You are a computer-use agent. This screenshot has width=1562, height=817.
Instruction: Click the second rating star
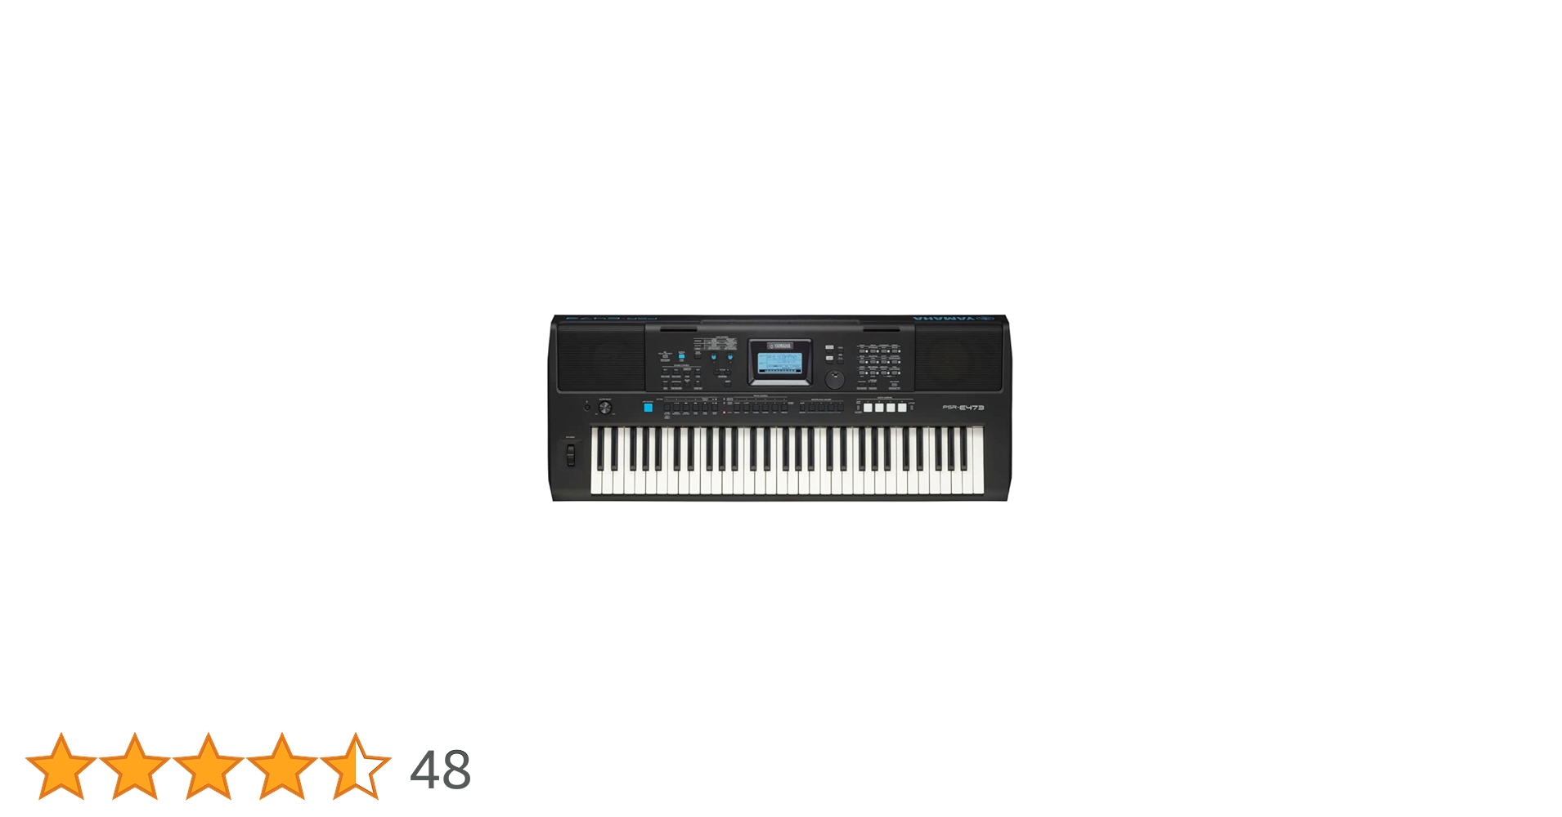(135, 766)
